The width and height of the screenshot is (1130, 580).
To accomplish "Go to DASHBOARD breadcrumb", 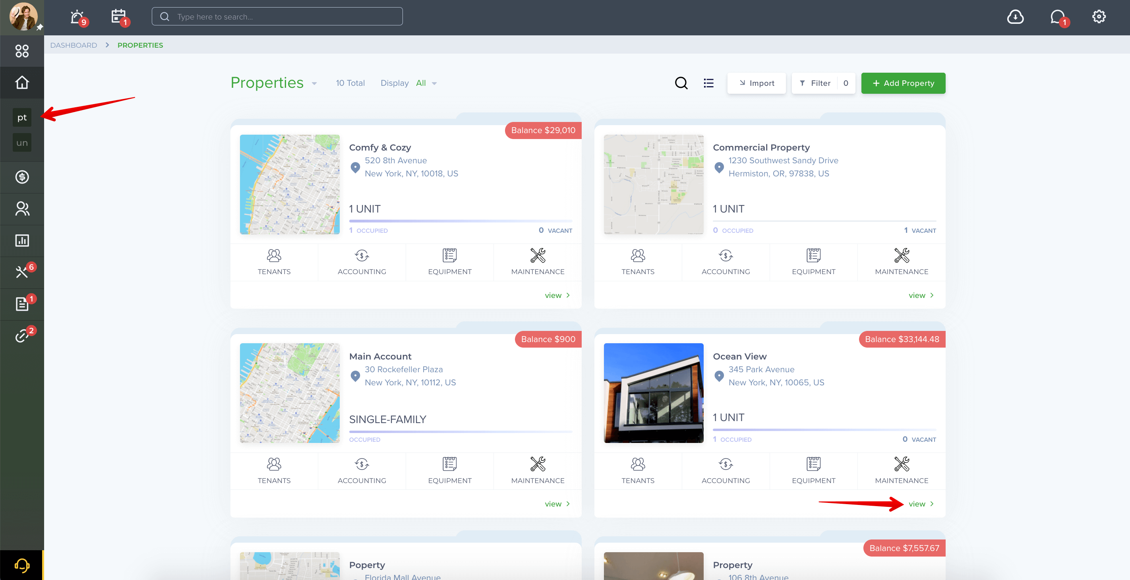I will tap(73, 45).
